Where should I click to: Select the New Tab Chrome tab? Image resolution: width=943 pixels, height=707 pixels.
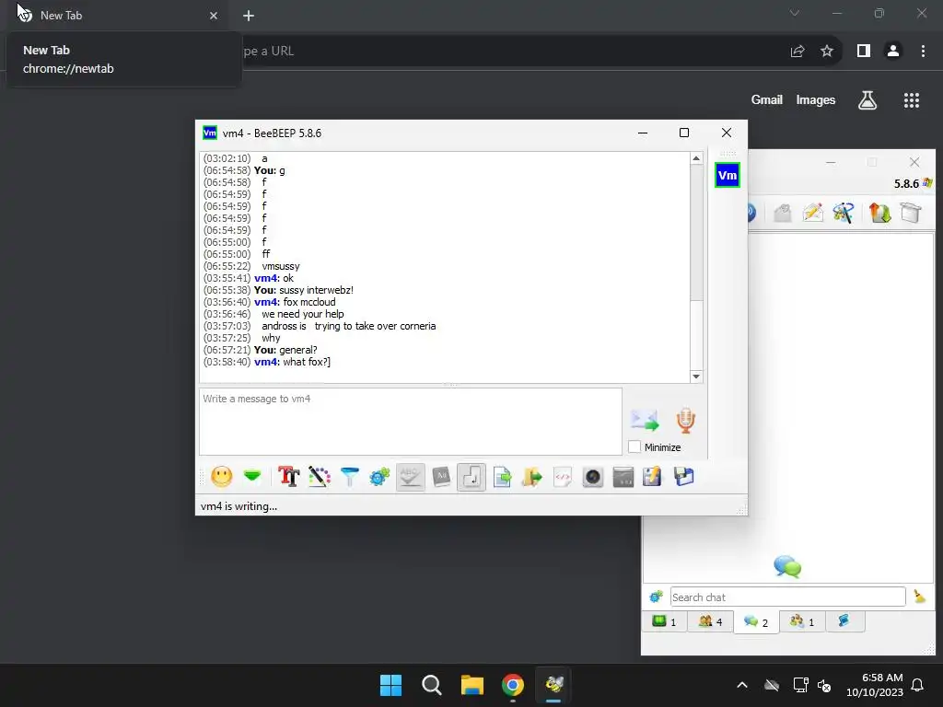click(x=117, y=16)
